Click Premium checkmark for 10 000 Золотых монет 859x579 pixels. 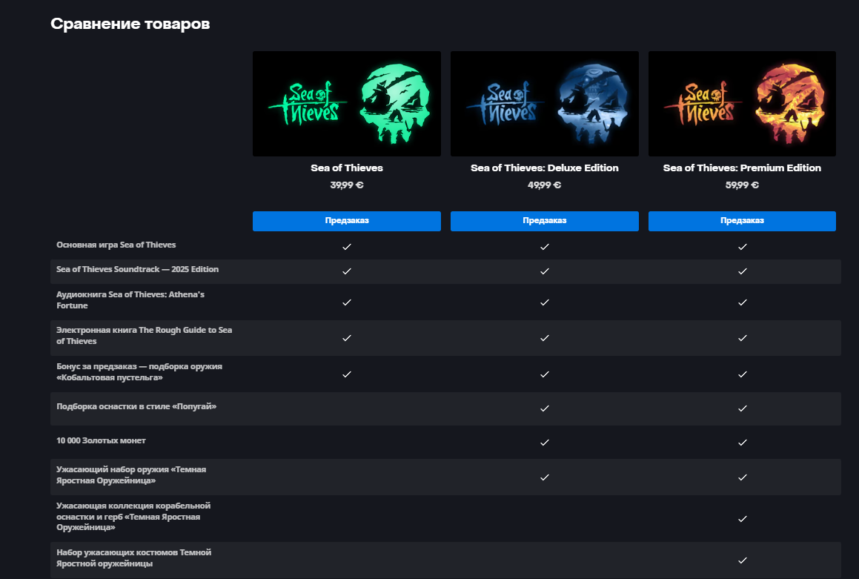(743, 443)
